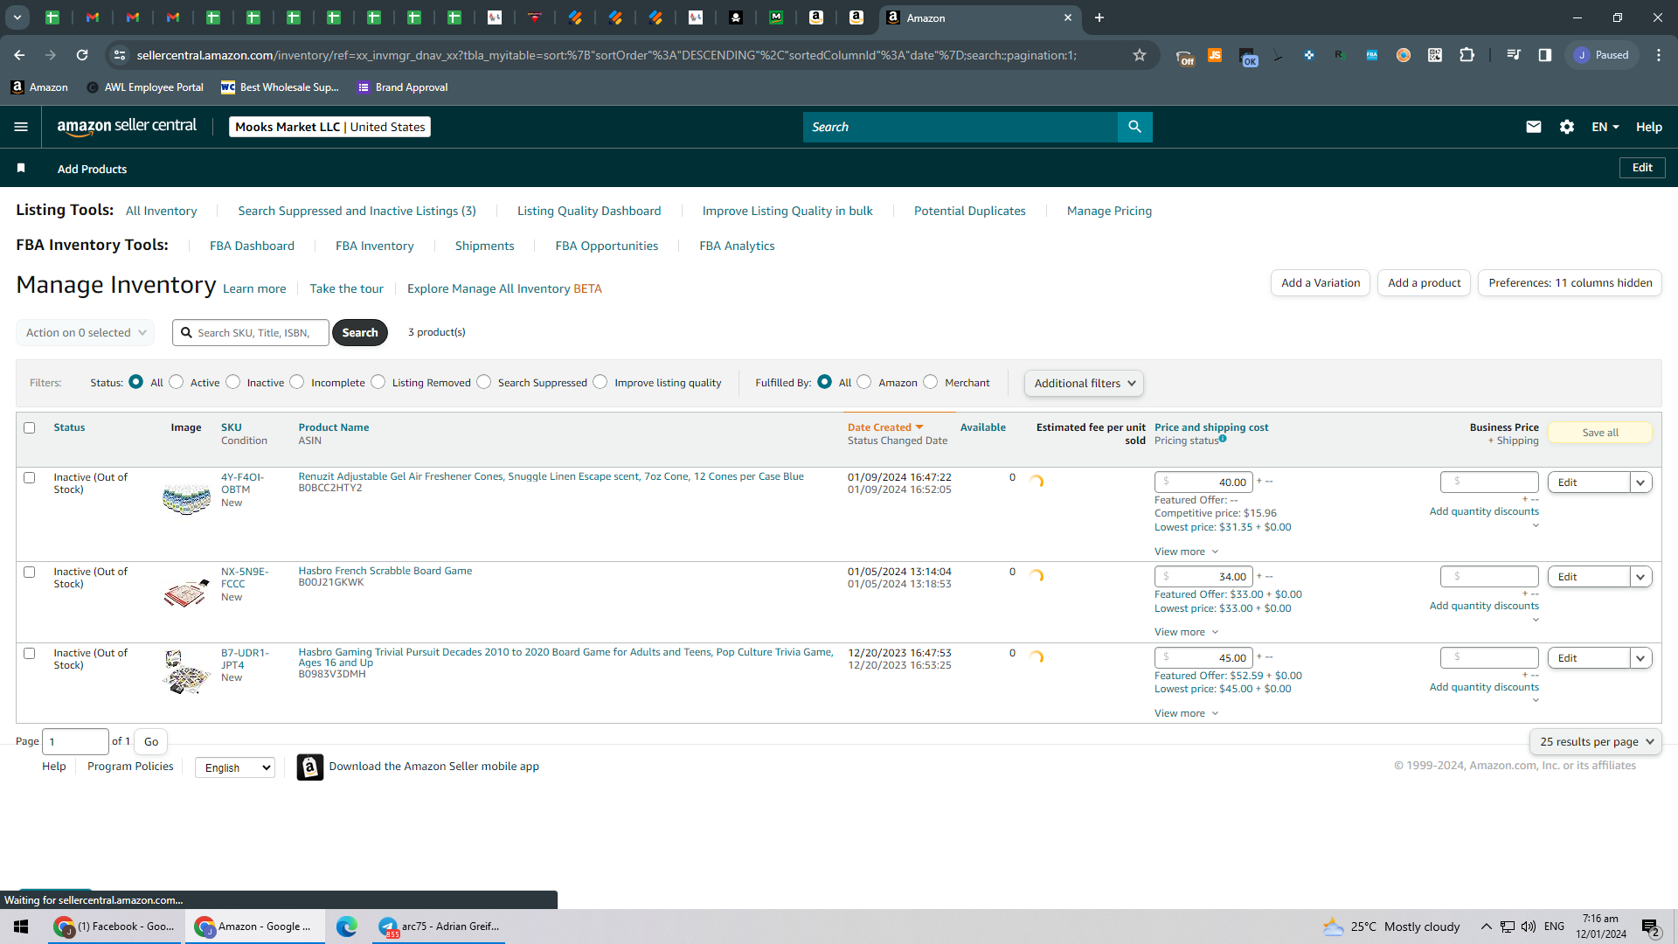Viewport: 1678px width, 944px height.
Task: Click the Amazon Seller Central logo
Action: [127, 127]
